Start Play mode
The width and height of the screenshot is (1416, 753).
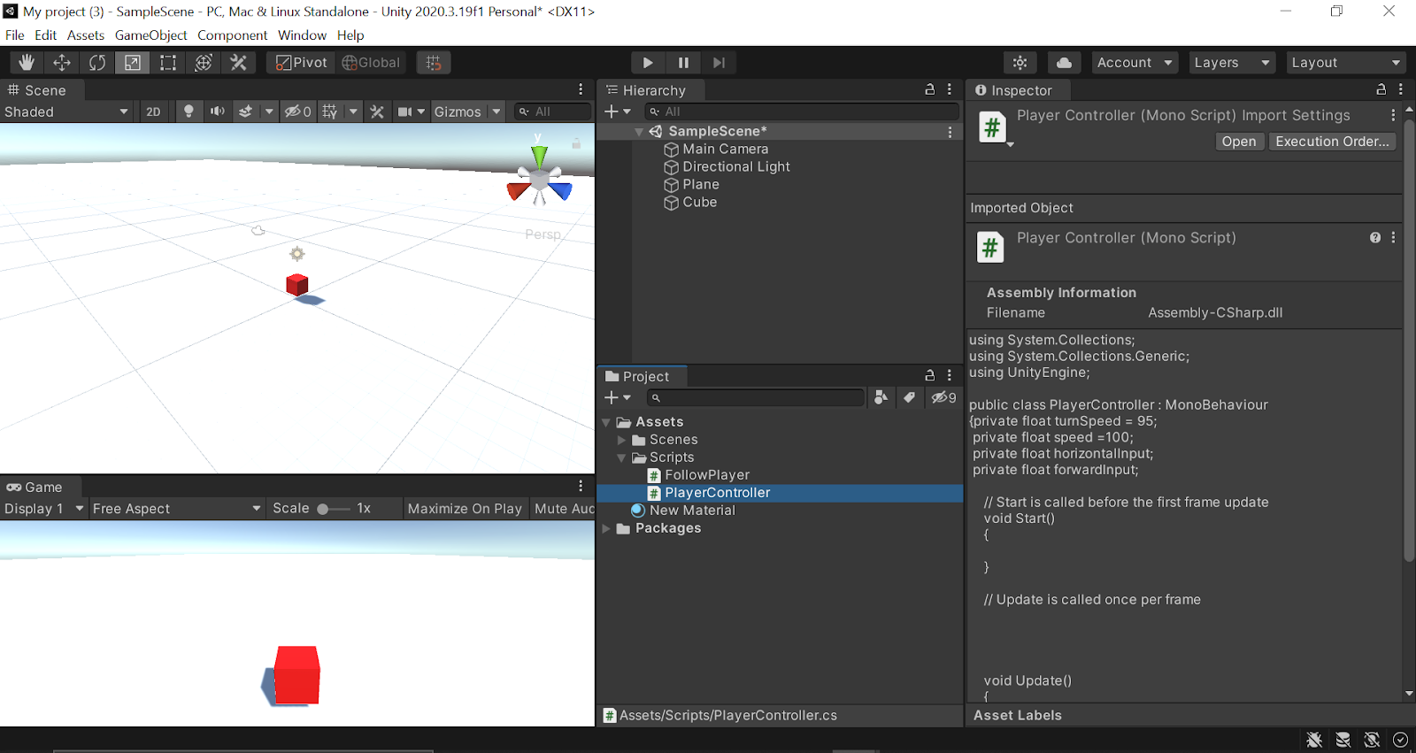[648, 63]
